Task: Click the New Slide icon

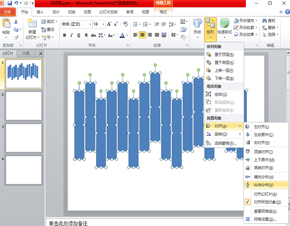Action: pos(32,24)
